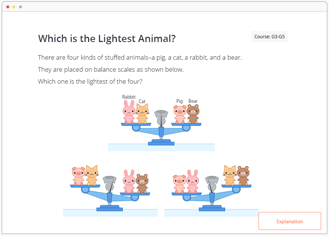This screenshot has height=236, width=329.
Task: Open the Explanation button
Action: 290,221
